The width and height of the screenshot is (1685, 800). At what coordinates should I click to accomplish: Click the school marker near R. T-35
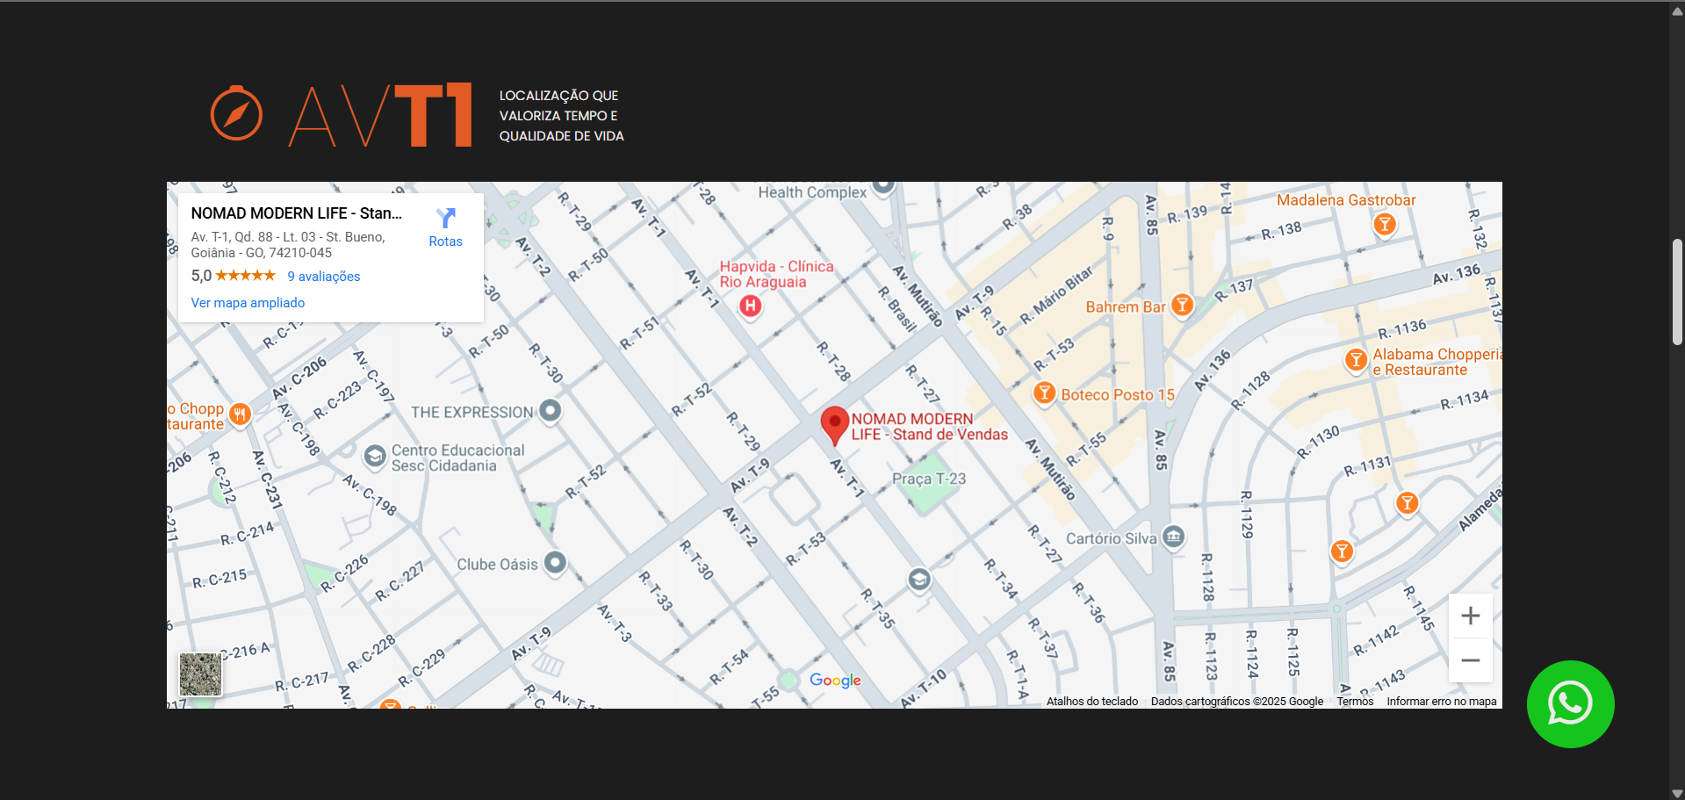click(x=918, y=579)
